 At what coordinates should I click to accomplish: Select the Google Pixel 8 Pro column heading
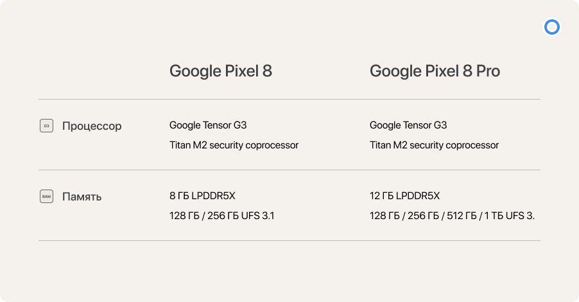coord(435,71)
